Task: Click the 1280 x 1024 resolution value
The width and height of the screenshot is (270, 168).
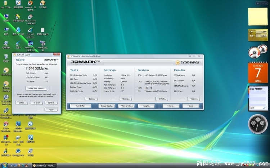Action: pos(125,75)
